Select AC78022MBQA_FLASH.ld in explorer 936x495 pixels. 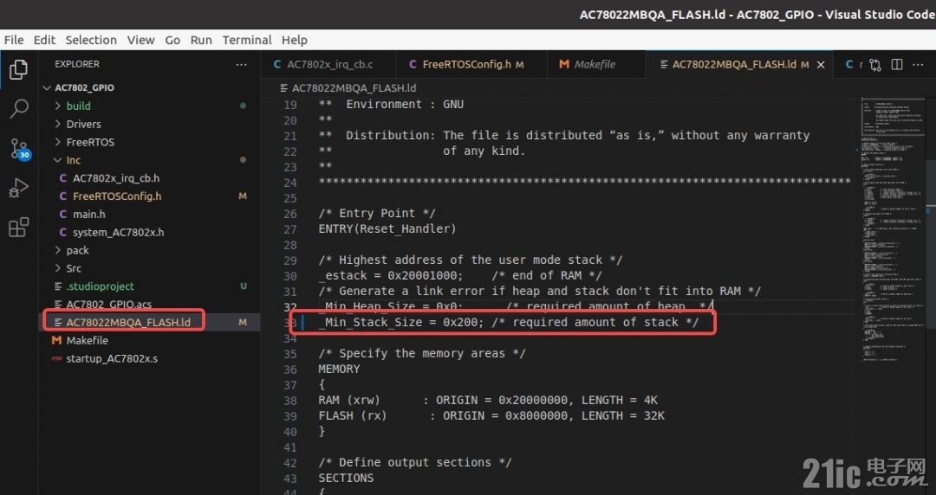(x=128, y=323)
